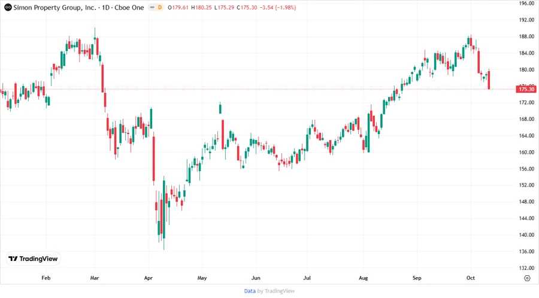The width and height of the screenshot is (539, 298).
Task: Click the Aug label on time axis
Action: tap(363, 278)
